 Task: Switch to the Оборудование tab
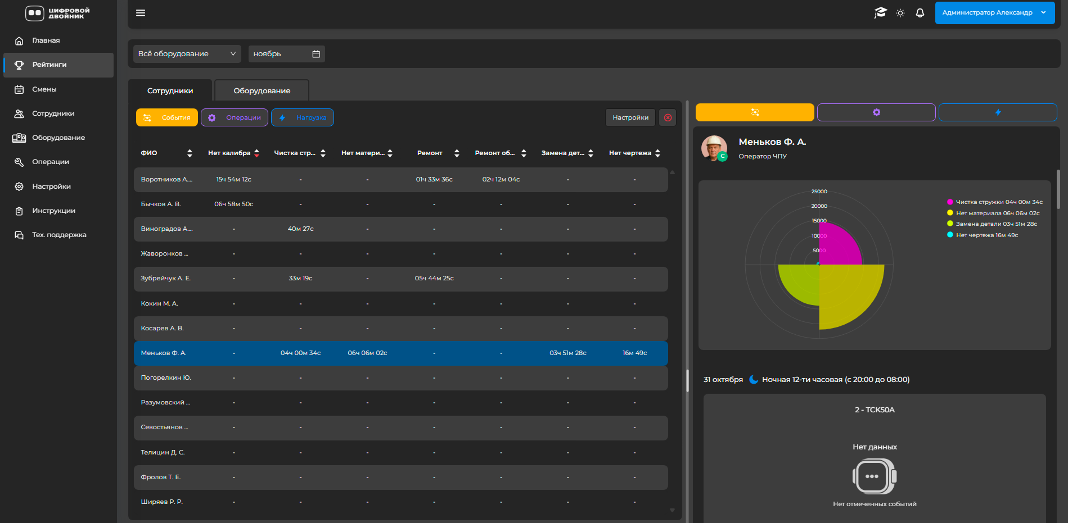[x=262, y=90]
